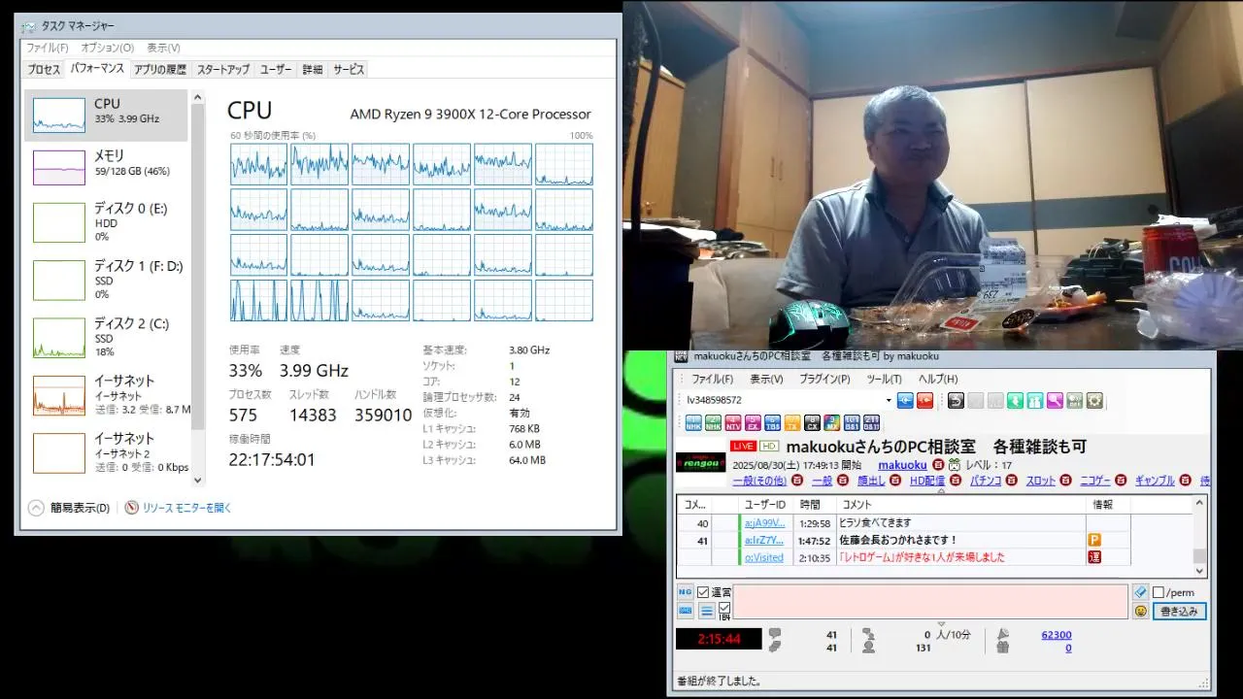1243x699 pixels.
Task: Click the 211 BS11 channel icon
Action: [x=871, y=423]
